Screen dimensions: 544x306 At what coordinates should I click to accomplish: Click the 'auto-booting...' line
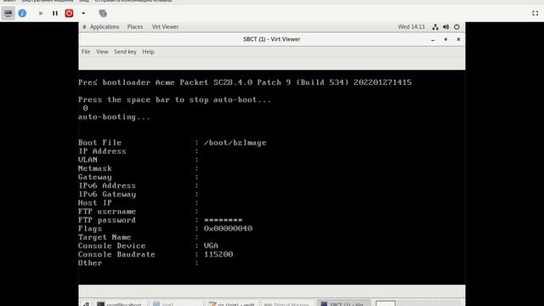tap(114, 117)
